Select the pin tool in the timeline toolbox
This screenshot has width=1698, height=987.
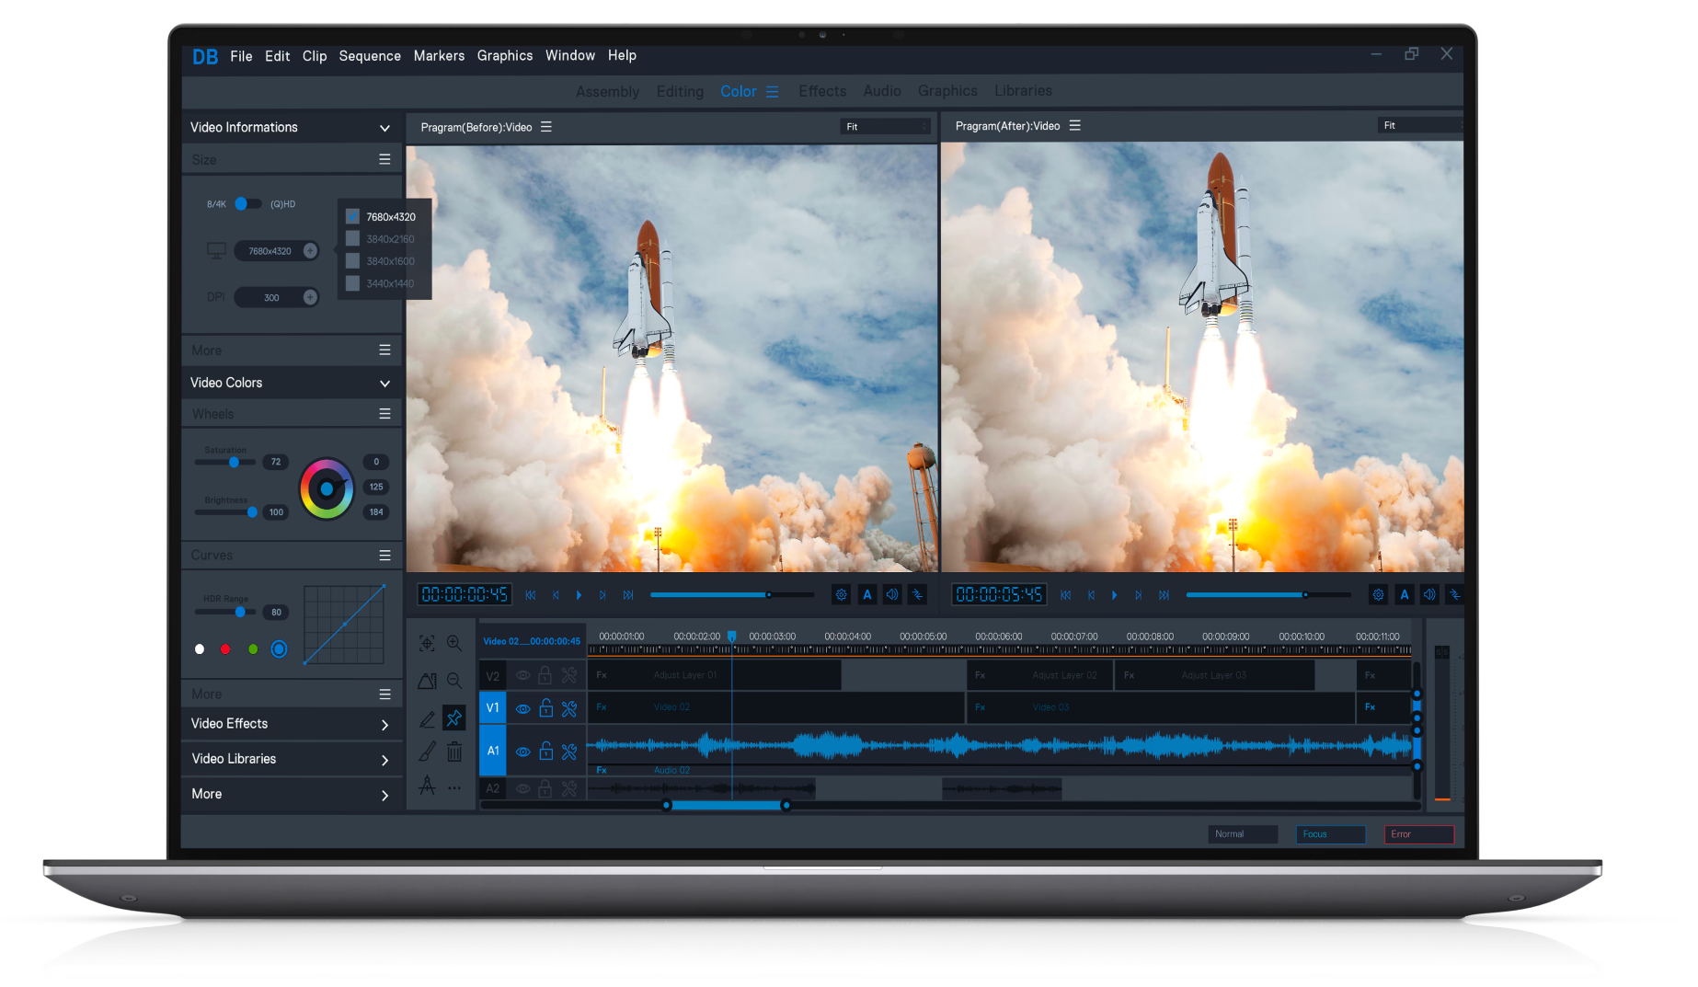pyautogui.click(x=454, y=717)
